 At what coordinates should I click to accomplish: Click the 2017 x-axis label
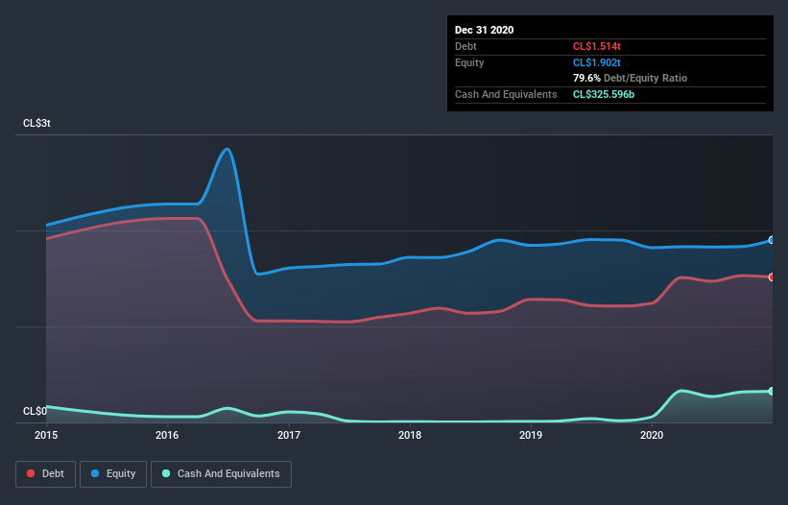(x=289, y=435)
